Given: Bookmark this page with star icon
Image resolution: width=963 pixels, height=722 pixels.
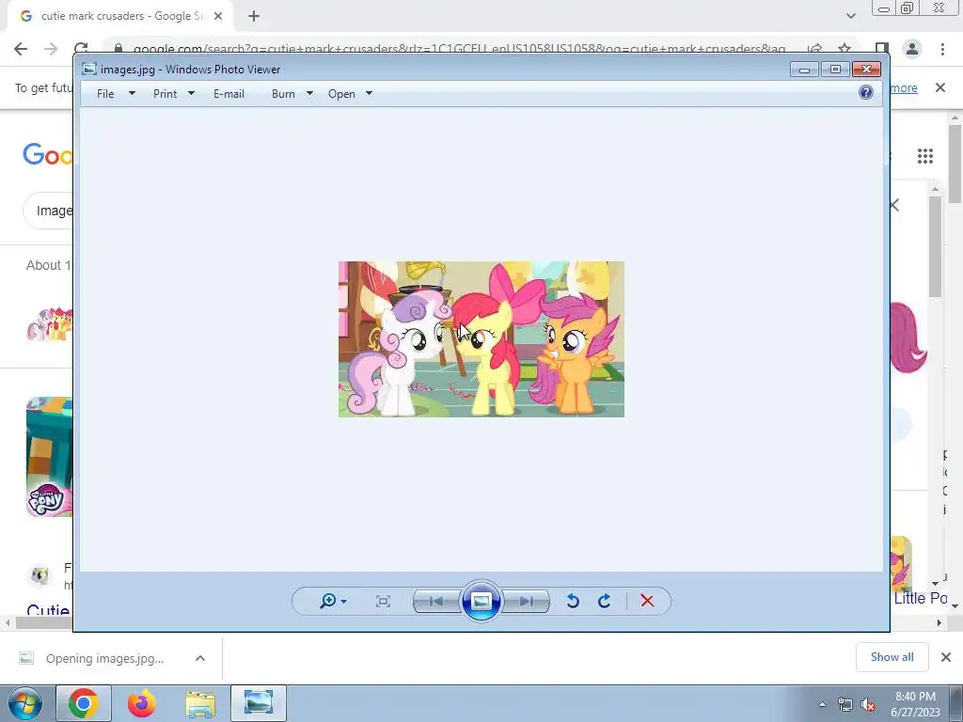Looking at the screenshot, I should click(x=845, y=49).
